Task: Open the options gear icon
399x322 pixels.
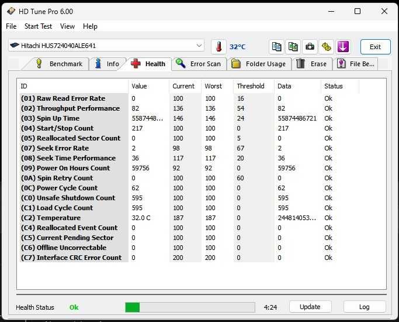Action: 326,47
